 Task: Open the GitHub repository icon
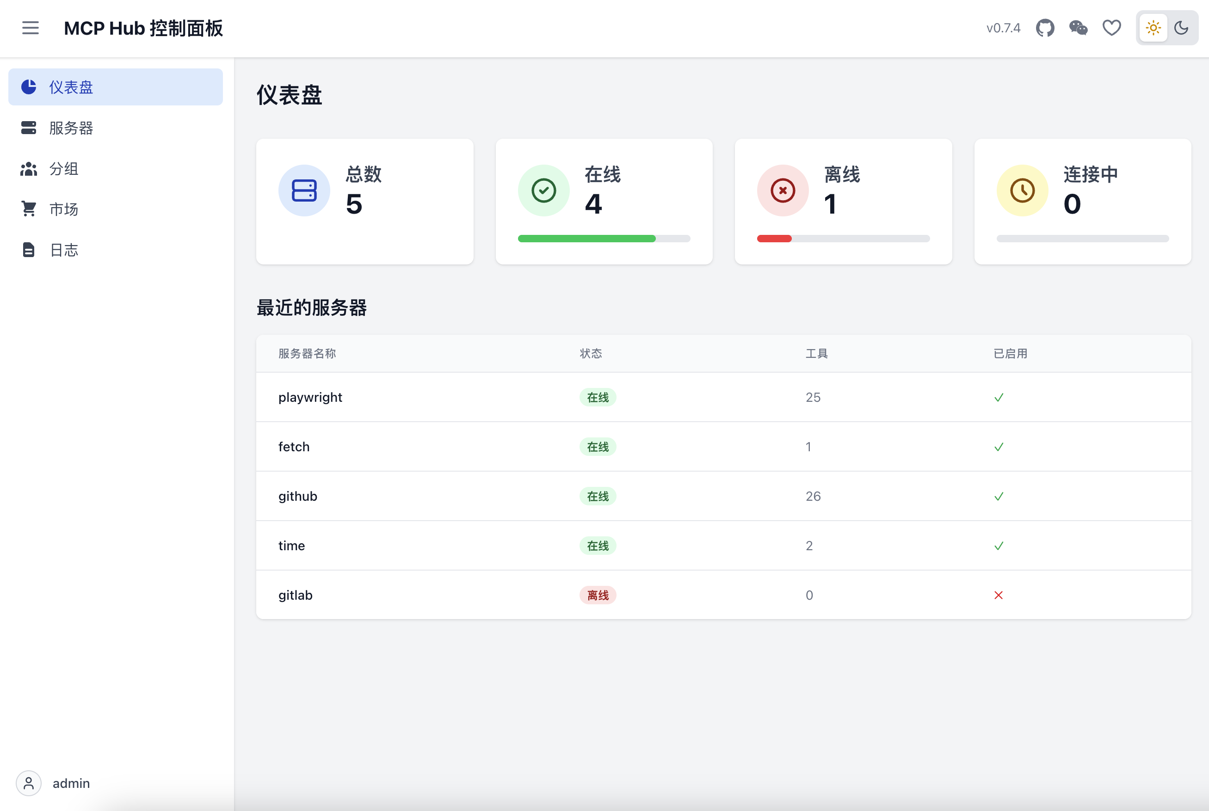pos(1044,28)
